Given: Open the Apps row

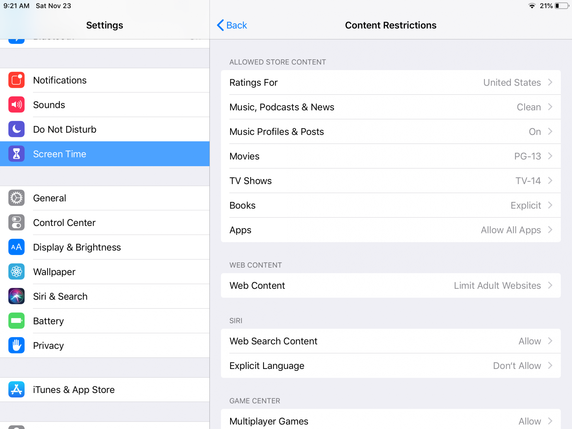Looking at the screenshot, I should pos(391,230).
